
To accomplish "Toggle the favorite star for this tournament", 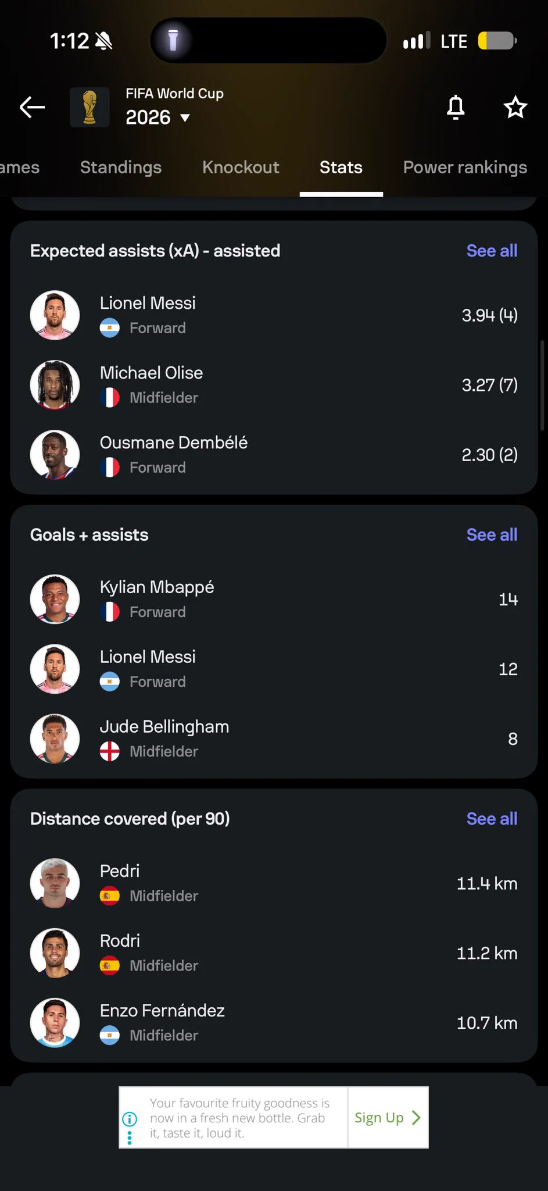I will 515,107.
